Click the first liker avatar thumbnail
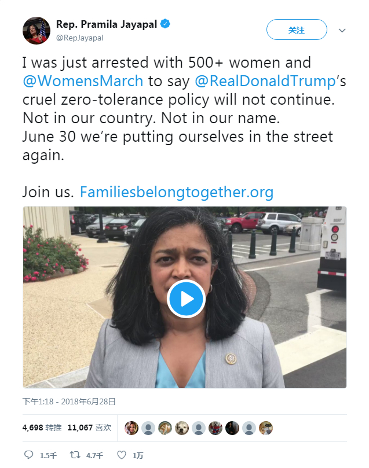The width and height of the screenshot is (369, 468). click(131, 428)
